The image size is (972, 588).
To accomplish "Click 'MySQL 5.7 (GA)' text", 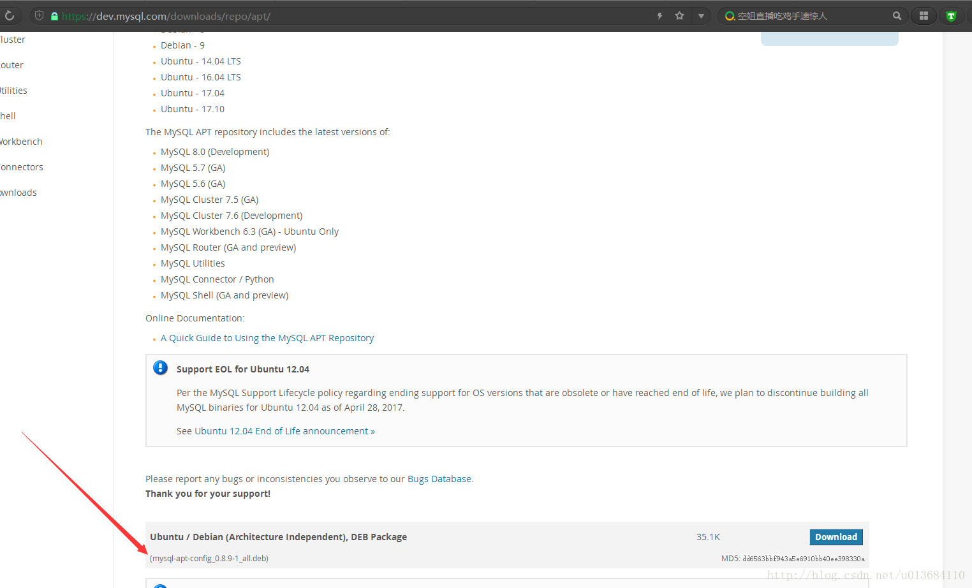I will click(193, 168).
